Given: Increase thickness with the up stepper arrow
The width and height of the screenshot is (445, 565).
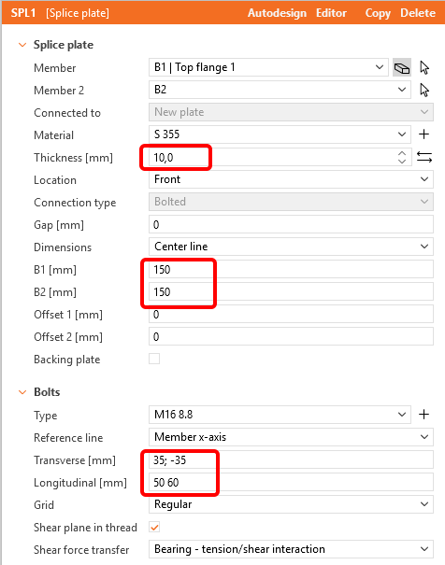Looking at the screenshot, I should pyautogui.click(x=402, y=153).
